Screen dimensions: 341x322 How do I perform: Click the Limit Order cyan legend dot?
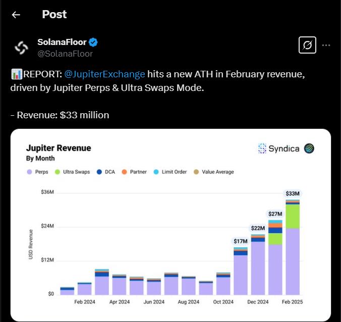point(156,172)
